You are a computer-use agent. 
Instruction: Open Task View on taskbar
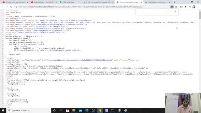point(61,110)
